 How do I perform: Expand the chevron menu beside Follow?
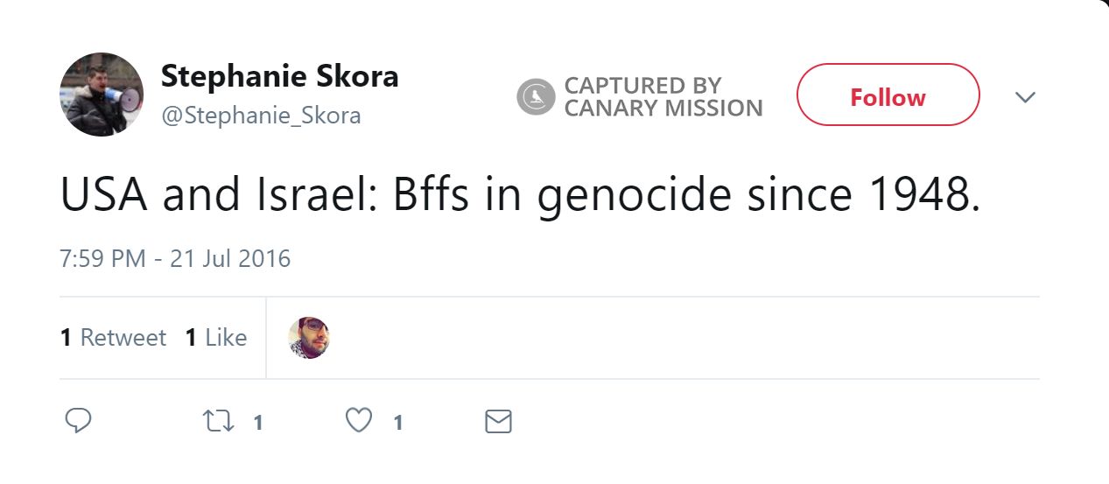[1025, 97]
